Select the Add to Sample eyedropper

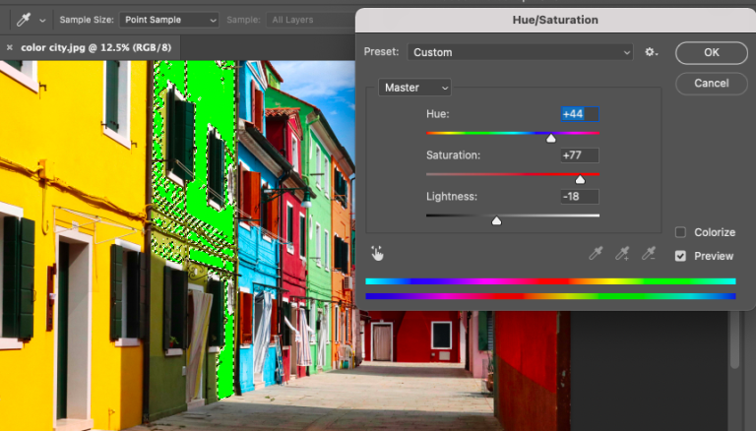point(622,253)
